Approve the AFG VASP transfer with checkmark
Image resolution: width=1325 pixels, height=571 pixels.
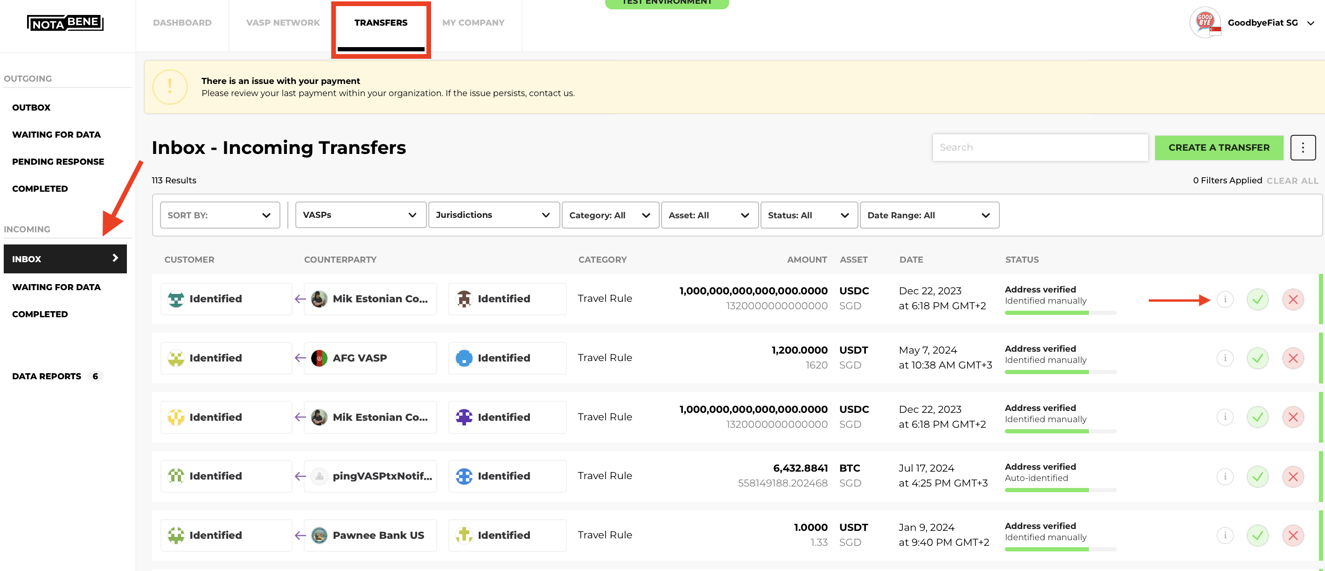click(x=1258, y=358)
